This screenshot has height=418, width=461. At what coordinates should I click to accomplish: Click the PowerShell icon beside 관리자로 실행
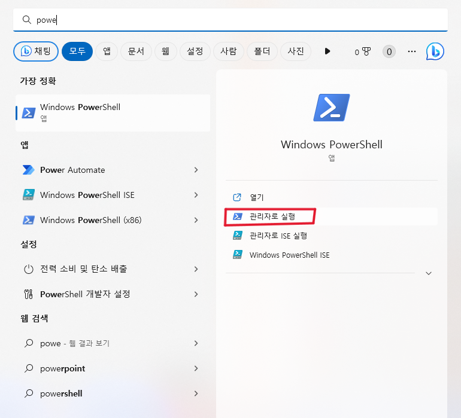(x=238, y=216)
